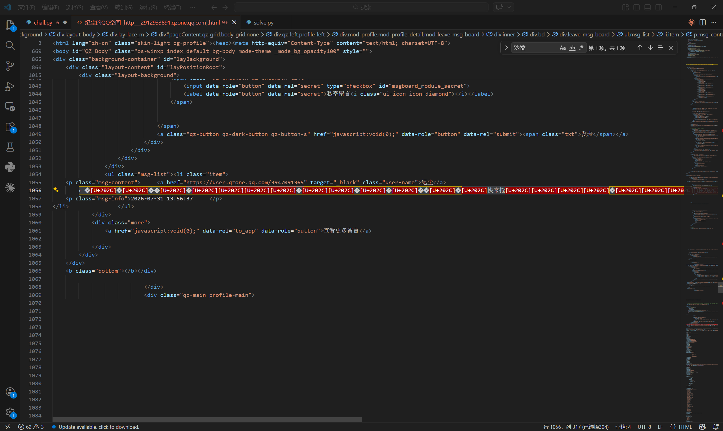Toggle Match Whole Word in find widget
This screenshot has height=431, width=723.
[572, 48]
